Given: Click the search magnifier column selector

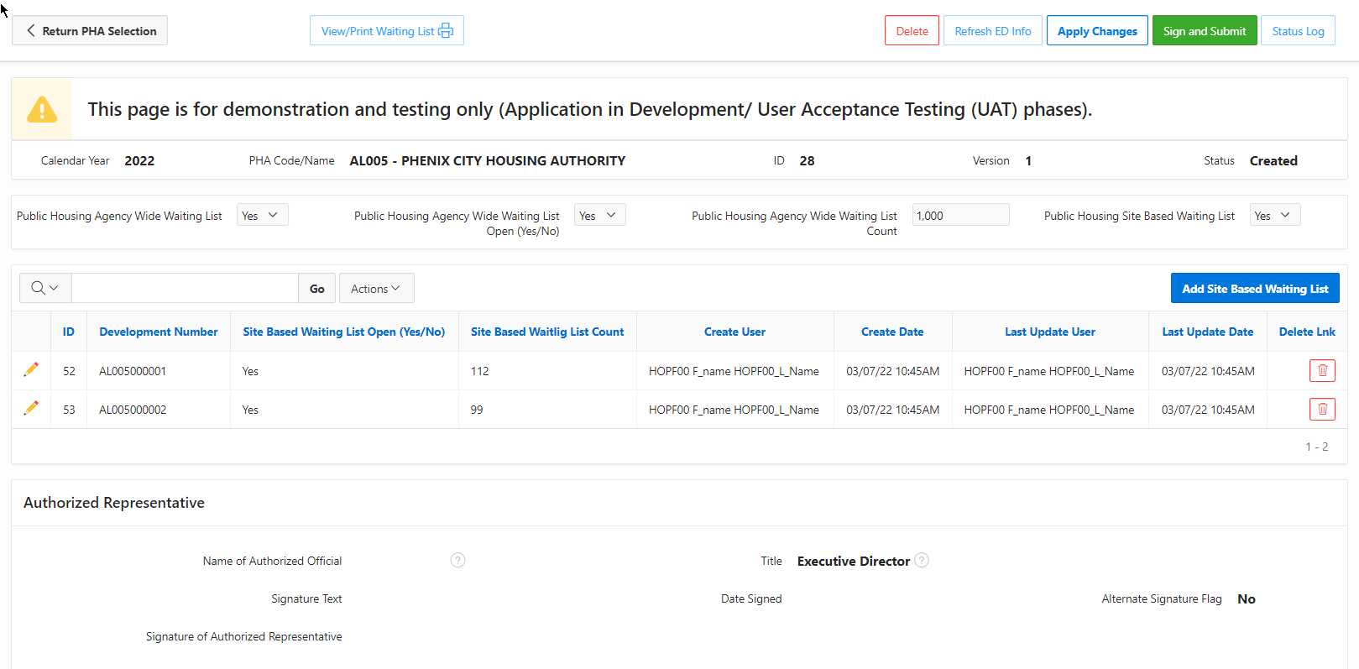Looking at the screenshot, I should [x=45, y=289].
